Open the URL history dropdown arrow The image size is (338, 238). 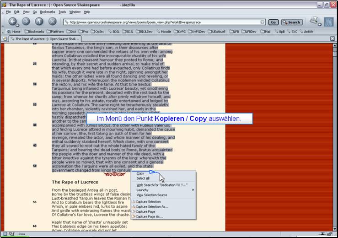point(263,22)
